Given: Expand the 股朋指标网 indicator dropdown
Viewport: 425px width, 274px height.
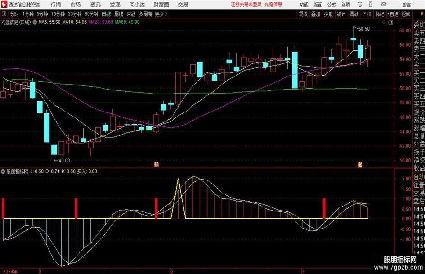Looking at the screenshot, I should (x=3, y=171).
